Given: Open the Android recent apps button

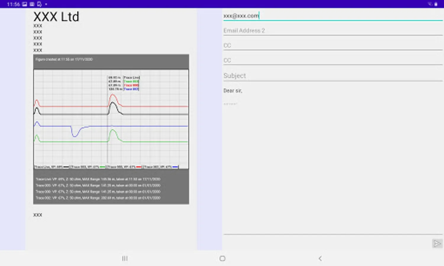Looking at the screenshot, I should tap(125, 258).
